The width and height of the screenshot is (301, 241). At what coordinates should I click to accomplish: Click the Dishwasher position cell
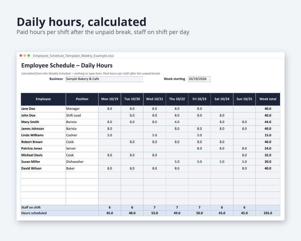point(82,162)
